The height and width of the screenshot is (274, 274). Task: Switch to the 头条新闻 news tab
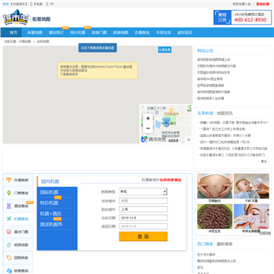[205, 113]
